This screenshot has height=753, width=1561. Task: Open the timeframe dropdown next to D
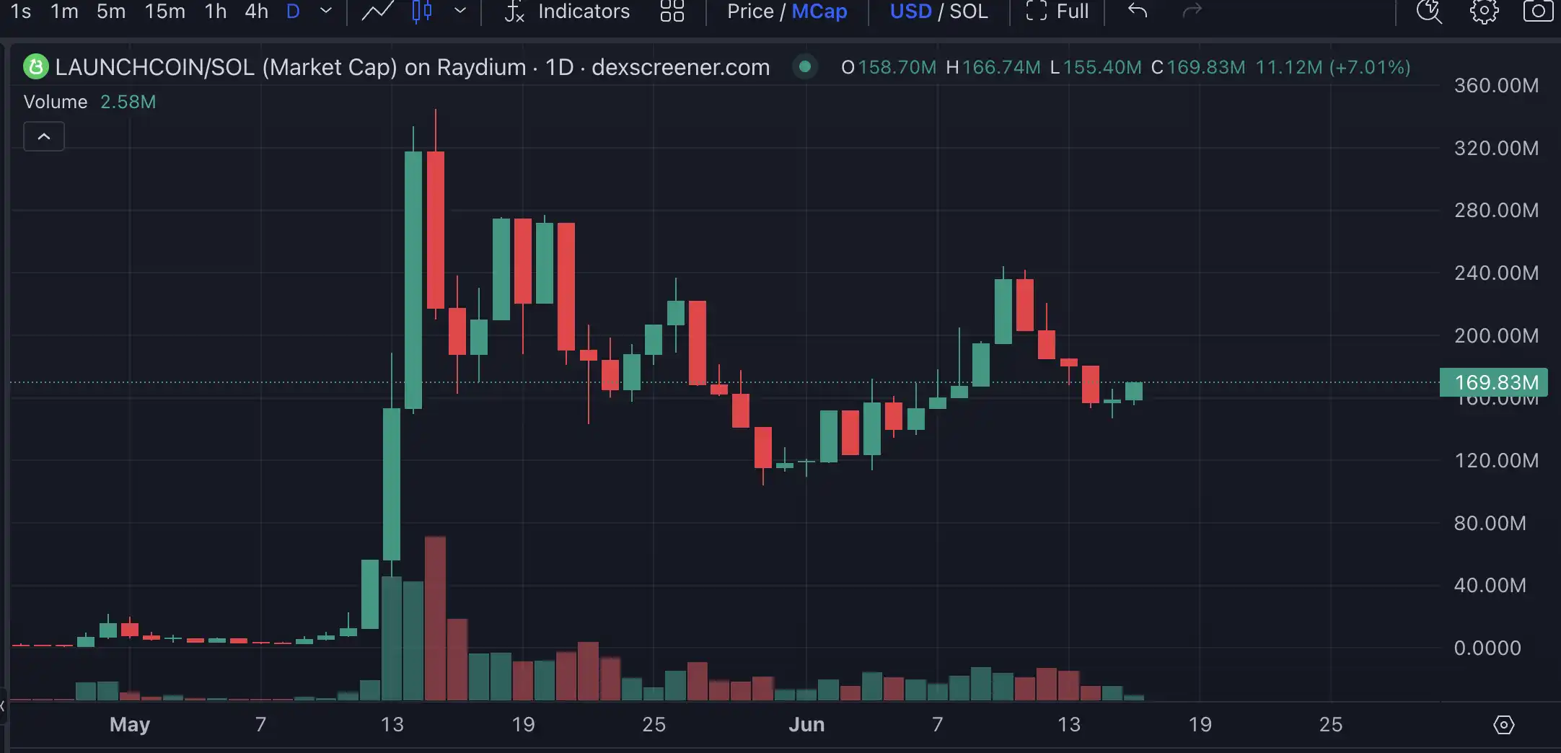click(325, 12)
